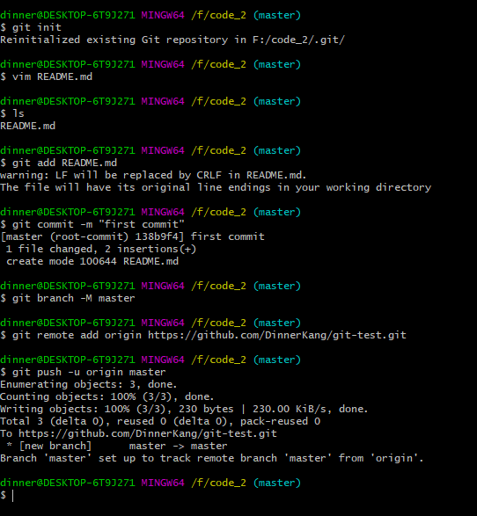Click 'create mode 100644 README.md' line
Viewport: 477px width, 516px height.
92,261
